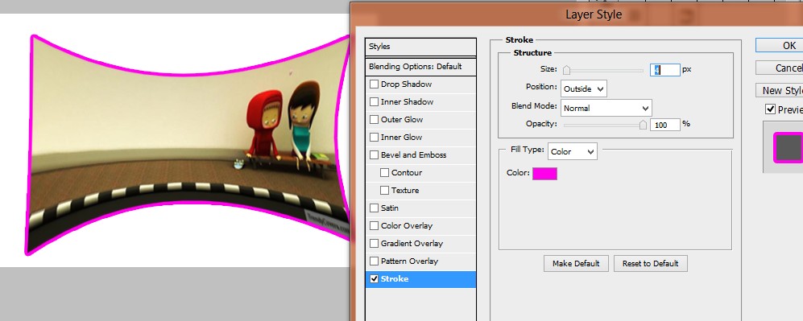Enable the Inner Shadow checkbox

pyautogui.click(x=374, y=101)
